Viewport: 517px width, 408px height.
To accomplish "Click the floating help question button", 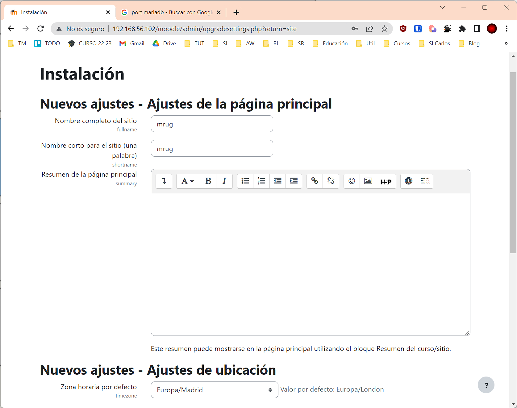I will coord(486,385).
